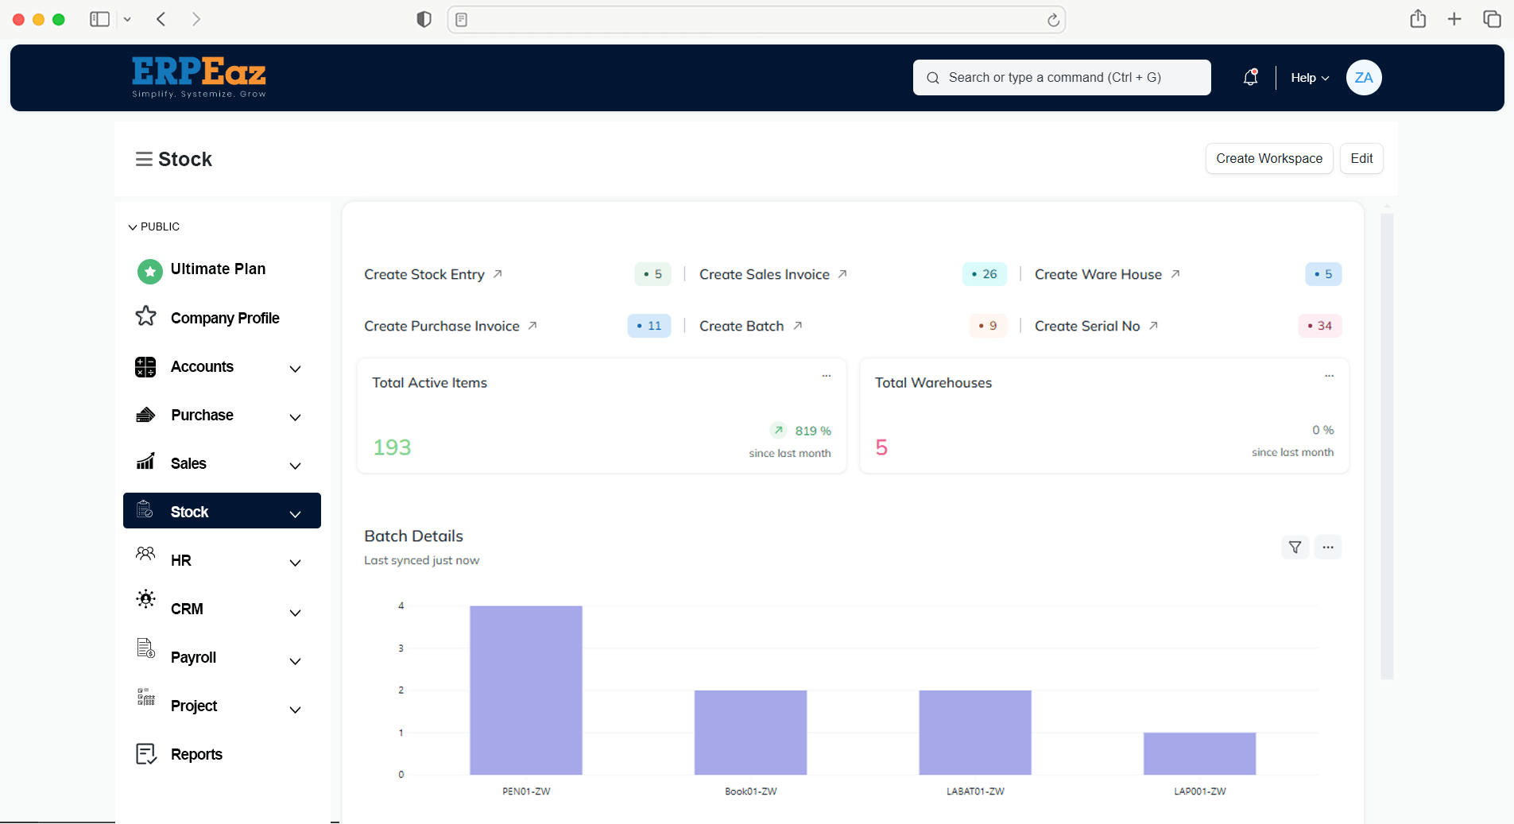Screen dimensions: 1514x824
Task: Click the Safari share icon
Action: 1418,19
